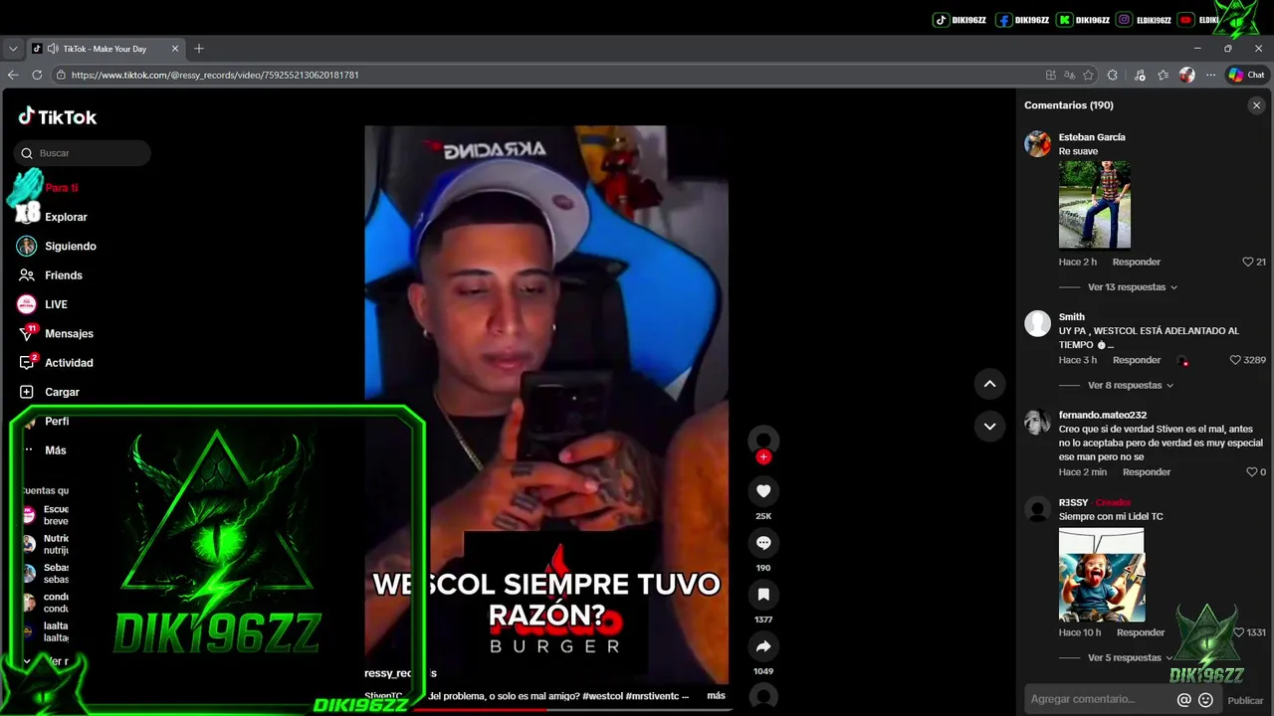Viewport: 1274px width, 716px height.
Task: Go to the Siguiendo feed
Action: 70,246
